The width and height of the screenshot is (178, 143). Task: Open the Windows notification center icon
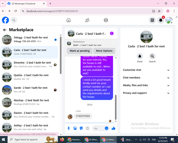[173, 140]
